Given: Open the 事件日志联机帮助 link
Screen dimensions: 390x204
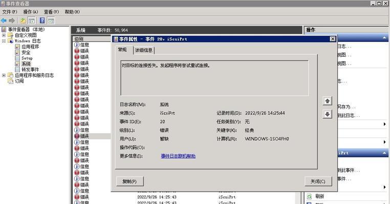Looking at the screenshot, I should (178, 156).
